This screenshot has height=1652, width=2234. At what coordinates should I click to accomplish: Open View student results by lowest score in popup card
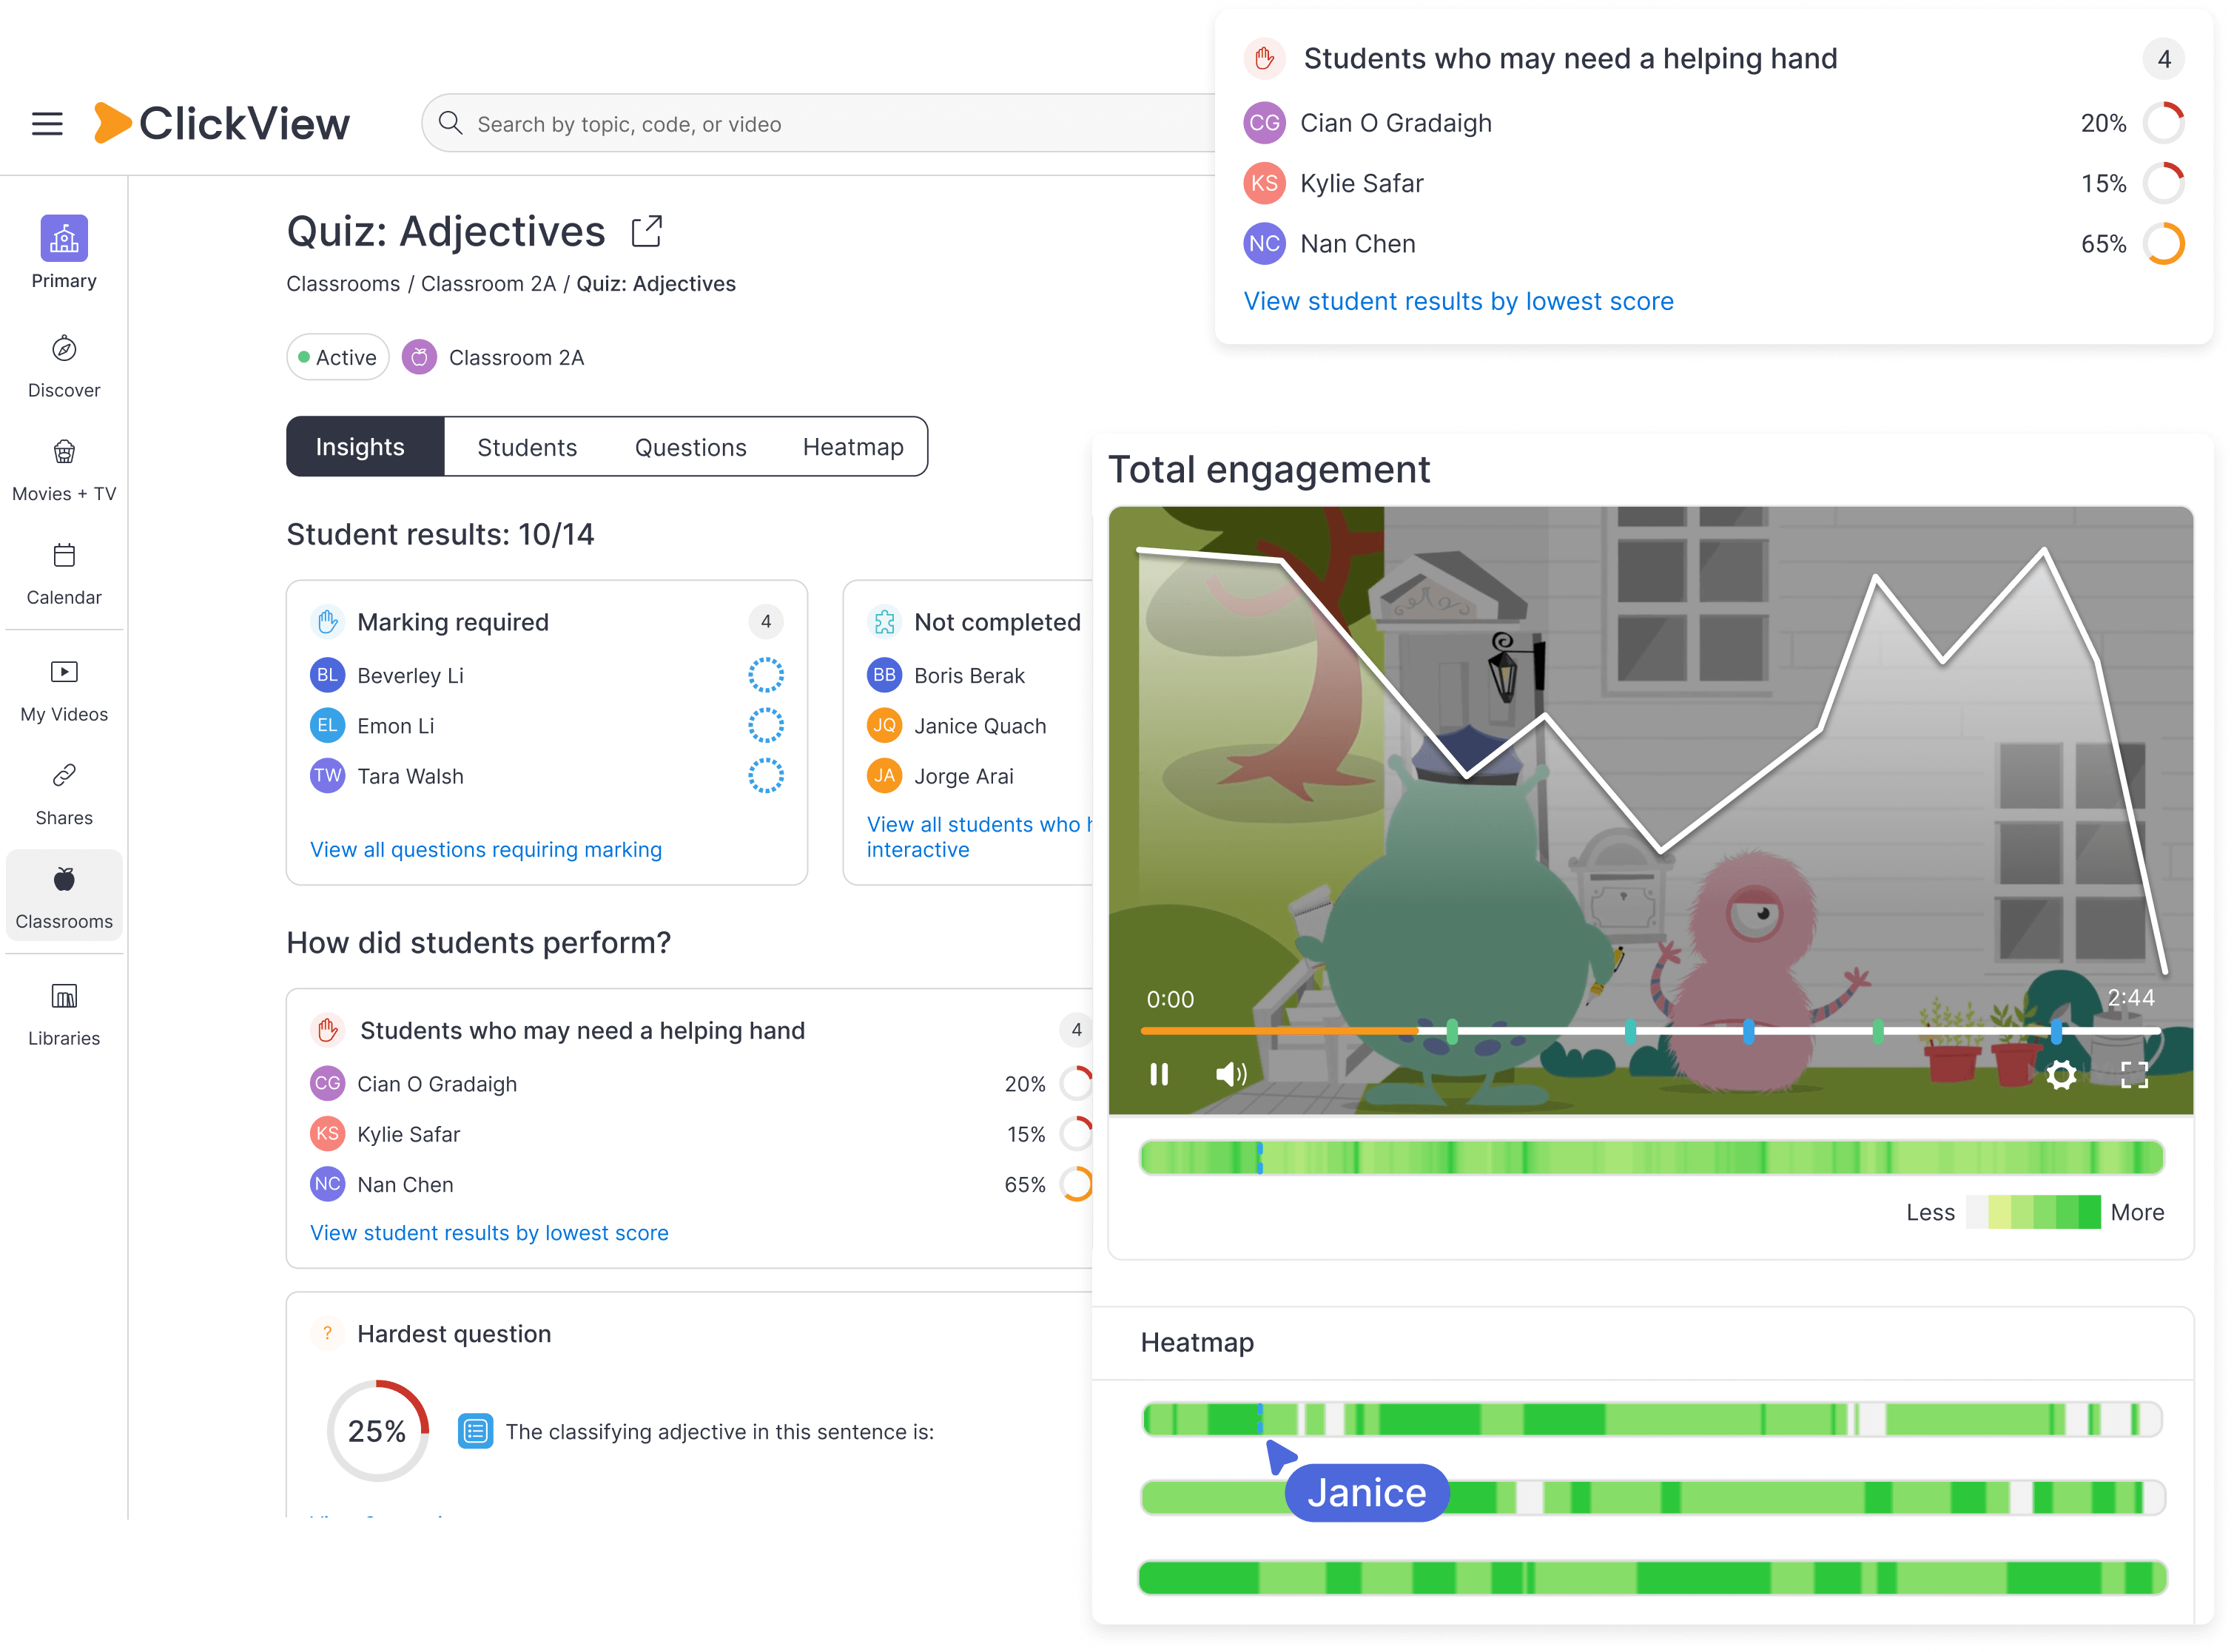(x=1458, y=302)
